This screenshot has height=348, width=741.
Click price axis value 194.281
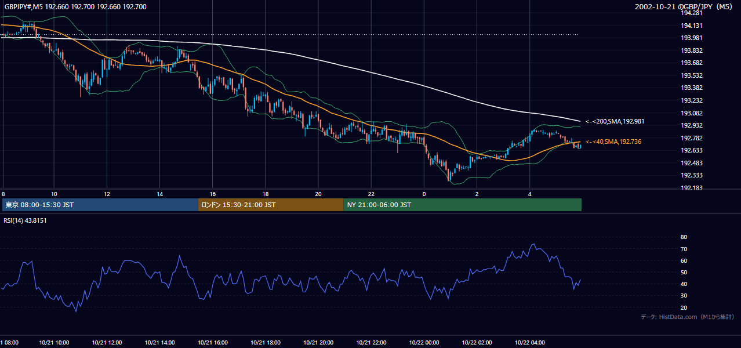[692, 13]
